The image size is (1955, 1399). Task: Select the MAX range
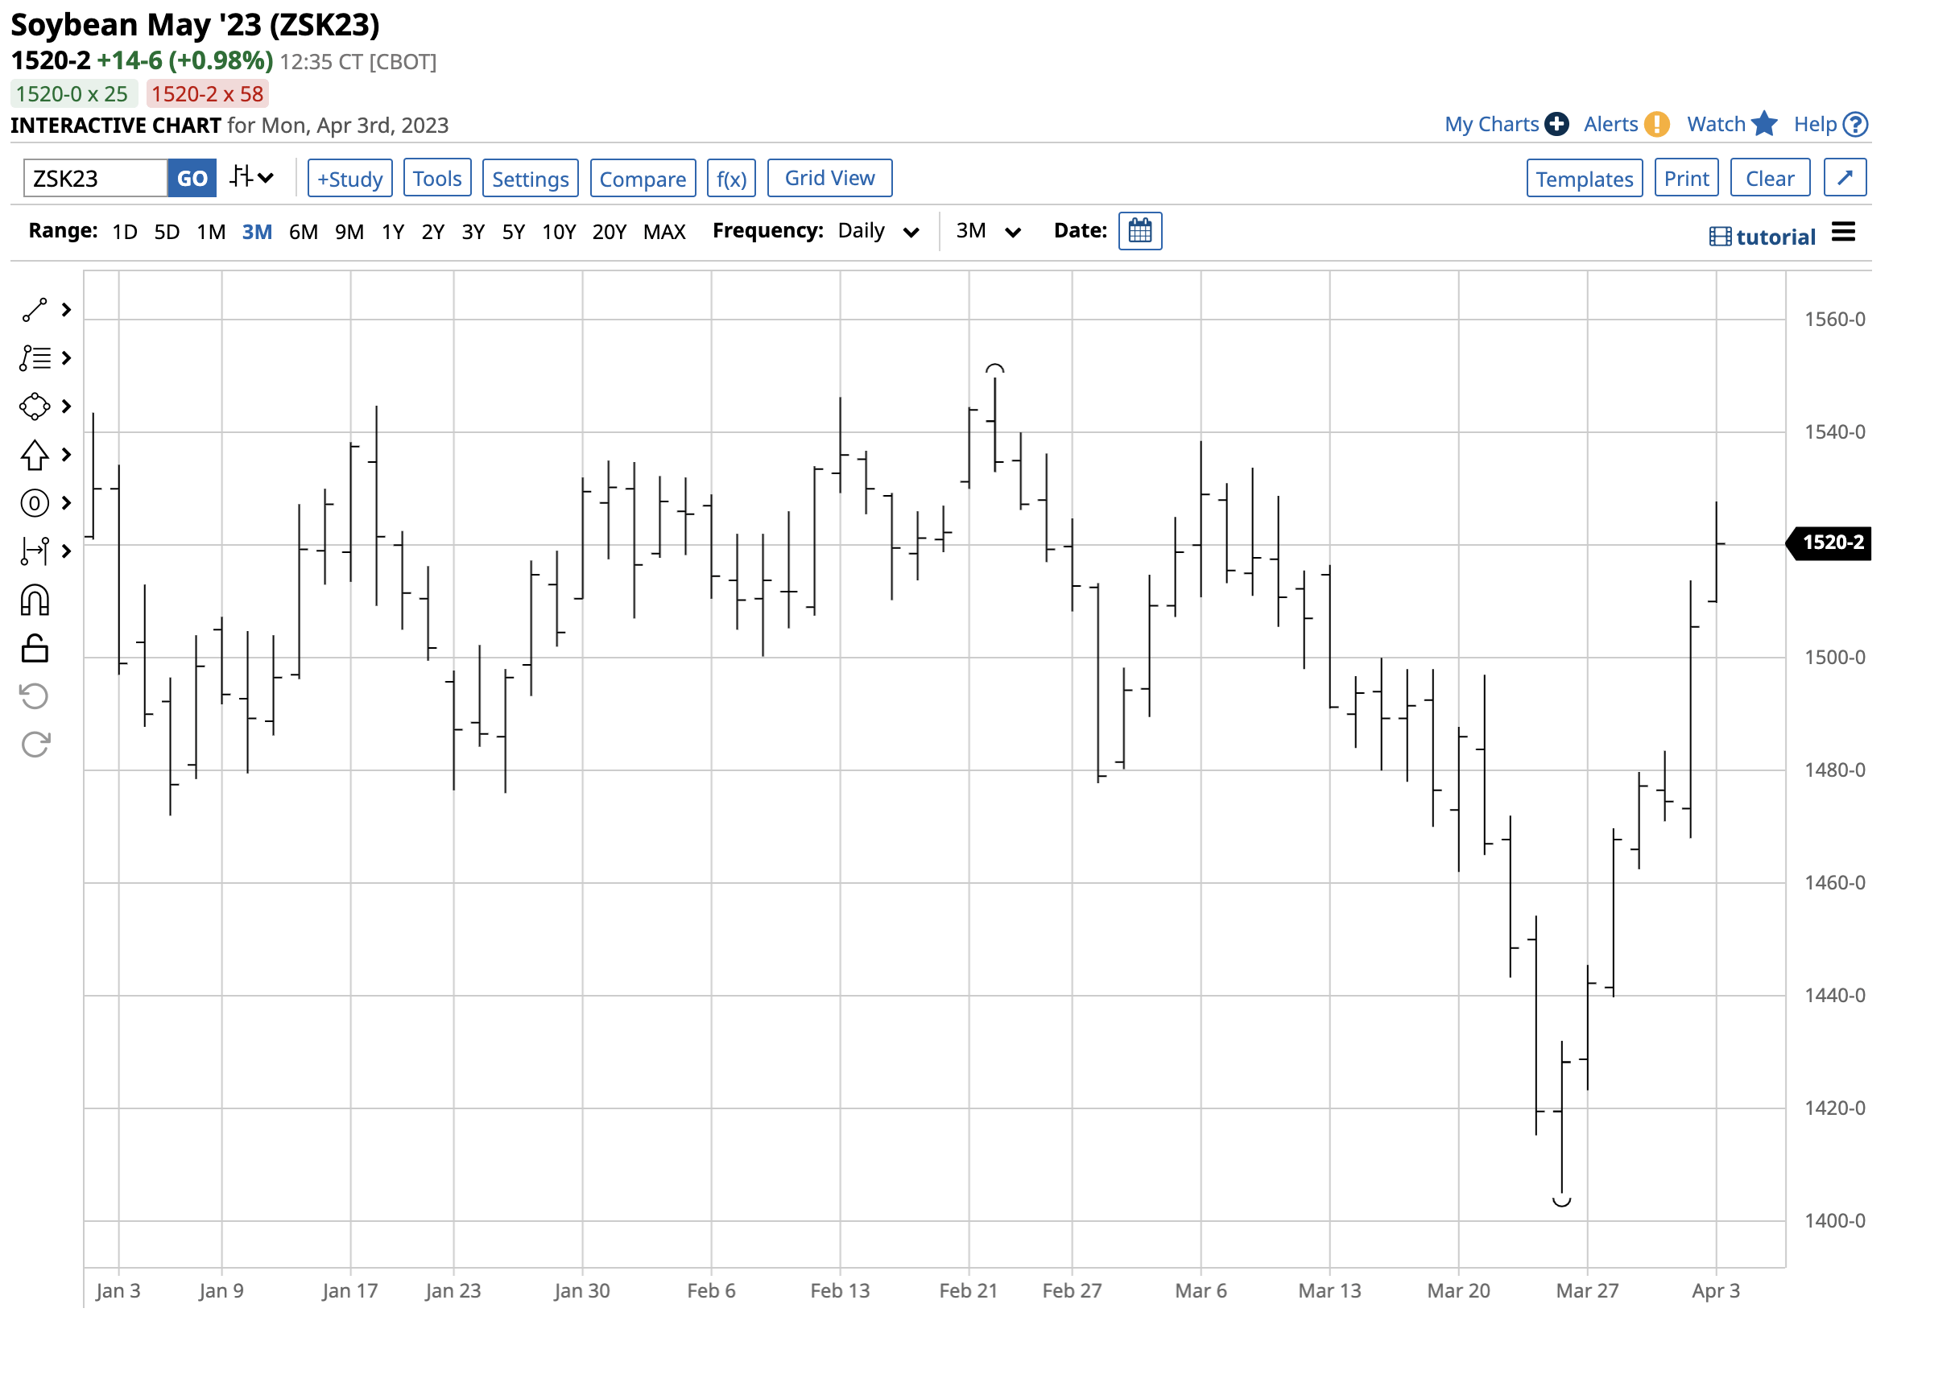coord(664,232)
